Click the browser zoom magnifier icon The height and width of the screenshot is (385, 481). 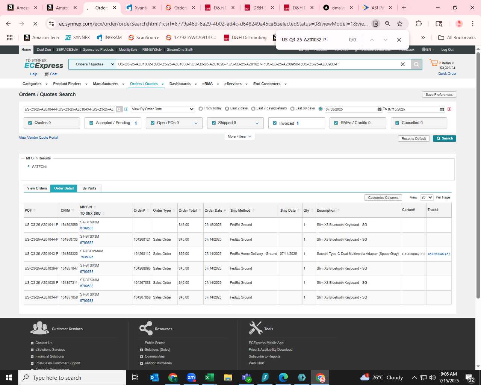pyautogui.click(x=387, y=24)
